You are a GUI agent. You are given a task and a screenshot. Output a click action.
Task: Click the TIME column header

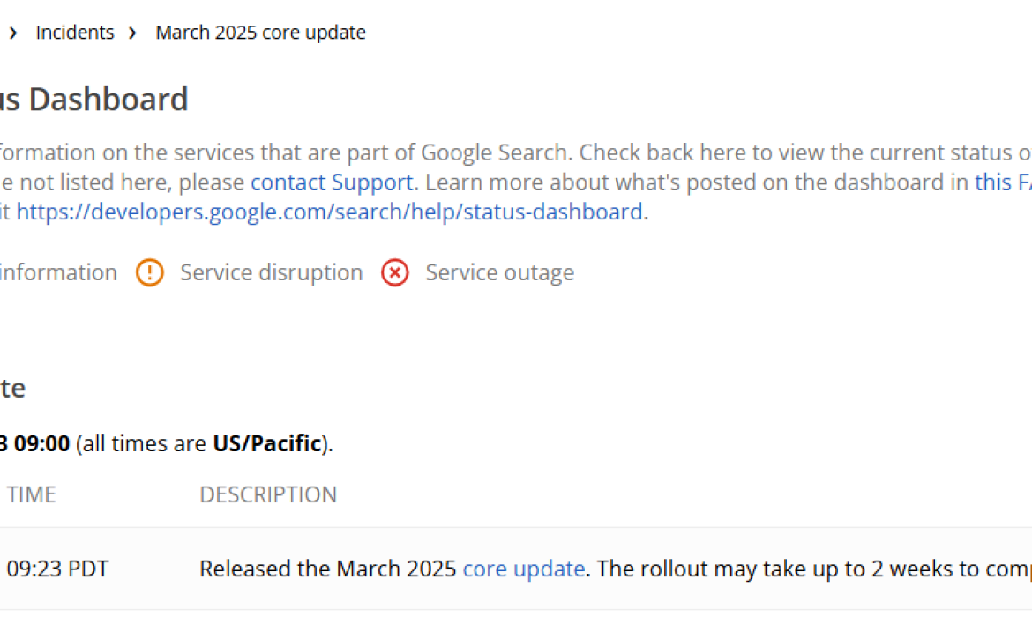click(31, 494)
